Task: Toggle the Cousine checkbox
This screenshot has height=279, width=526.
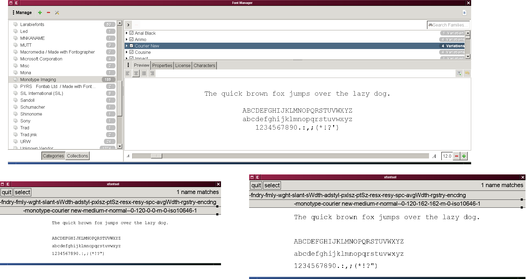Action: click(131, 52)
